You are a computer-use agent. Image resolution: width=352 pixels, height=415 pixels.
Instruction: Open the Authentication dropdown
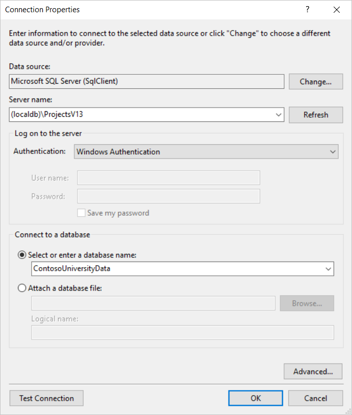point(206,151)
